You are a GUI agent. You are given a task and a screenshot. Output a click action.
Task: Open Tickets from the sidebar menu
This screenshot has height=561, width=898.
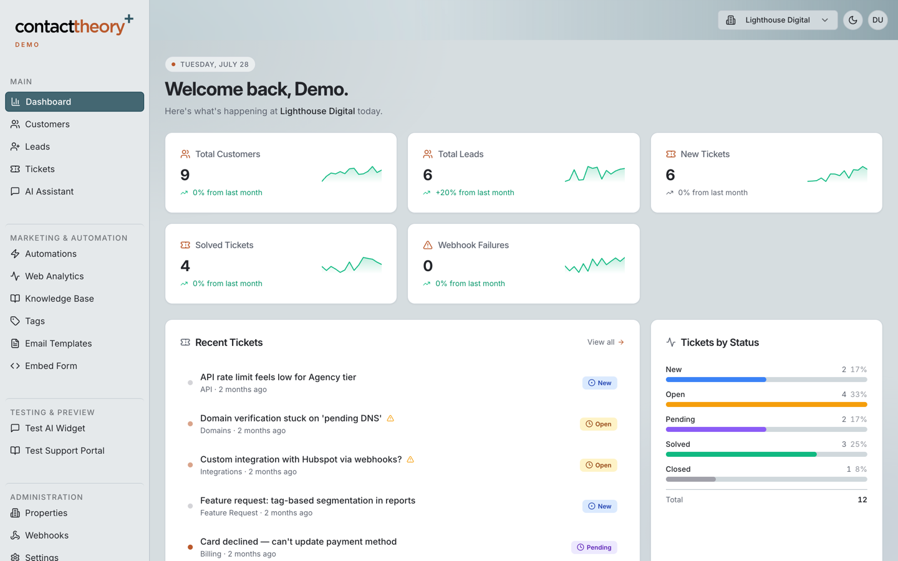(x=74, y=169)
